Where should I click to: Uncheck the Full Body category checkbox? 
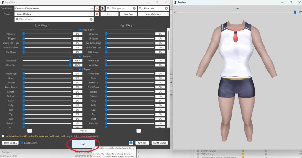pyautogui.click(x=80, y=30)
